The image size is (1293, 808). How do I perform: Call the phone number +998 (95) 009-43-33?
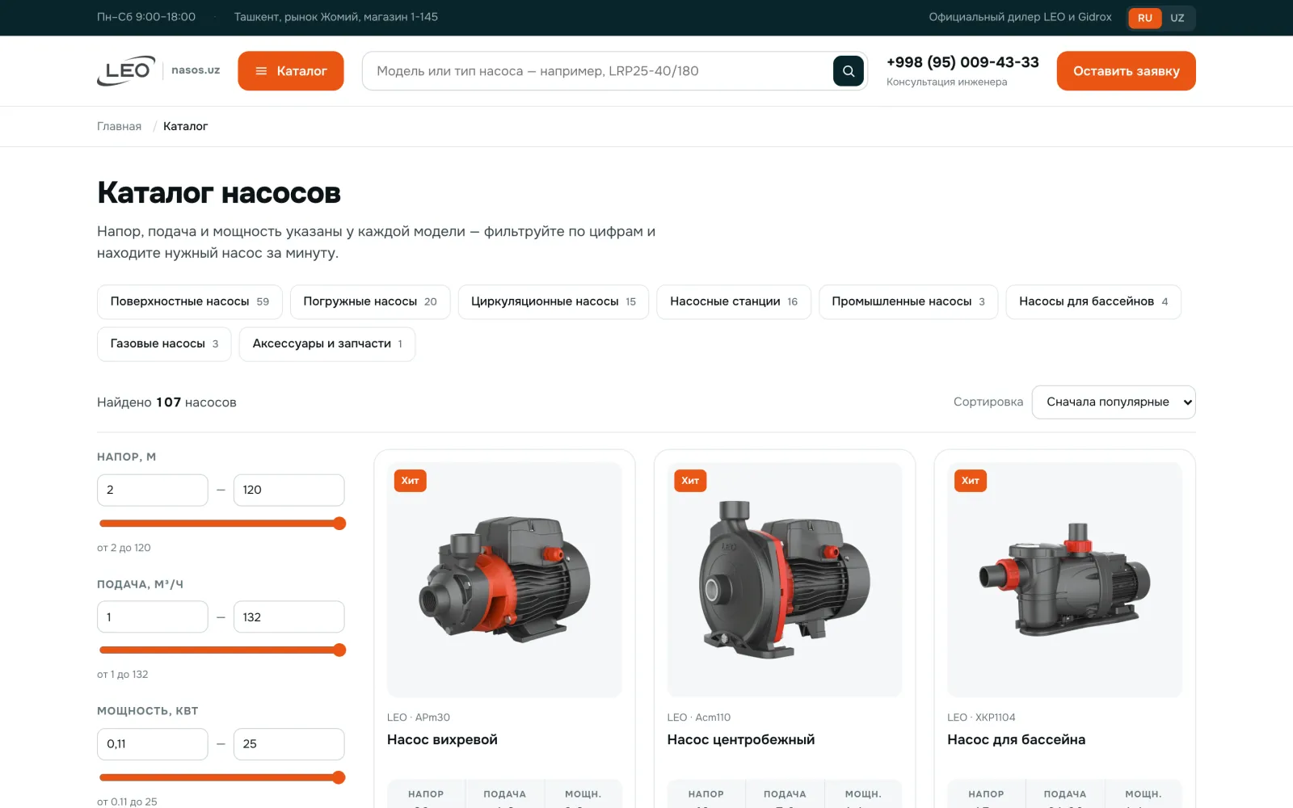point(962,62)
